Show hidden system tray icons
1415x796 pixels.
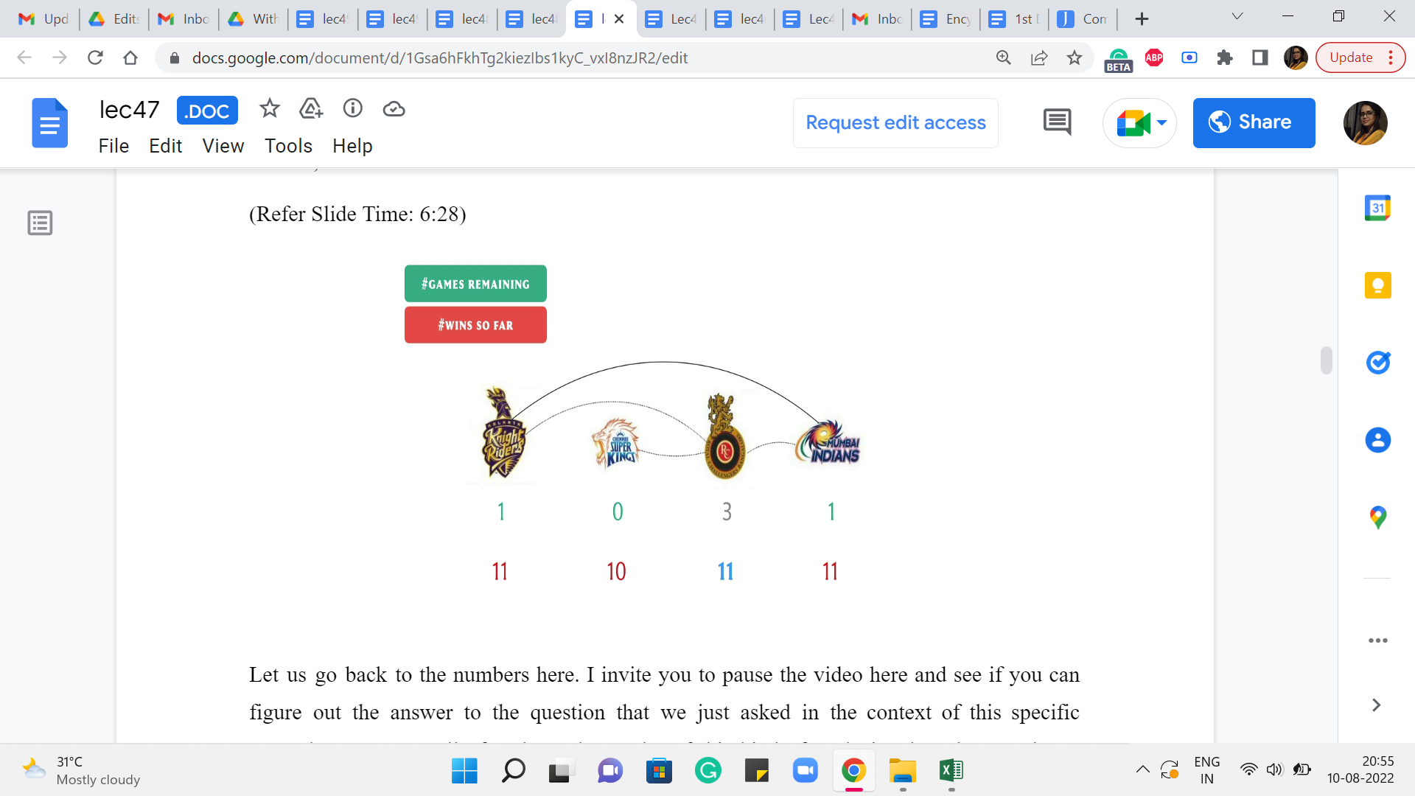coord(1142,770)
